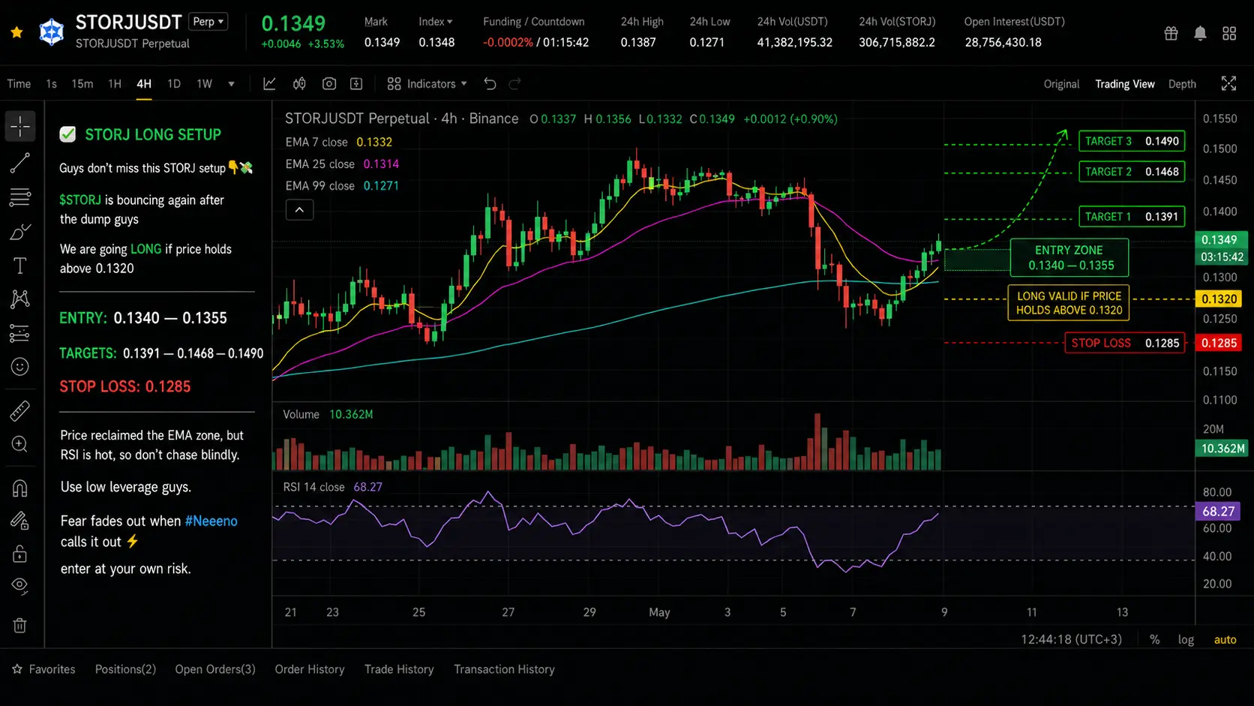
Task: Select the forecasting and position tool
Action: pyautogui.click(x=20, y=333)
